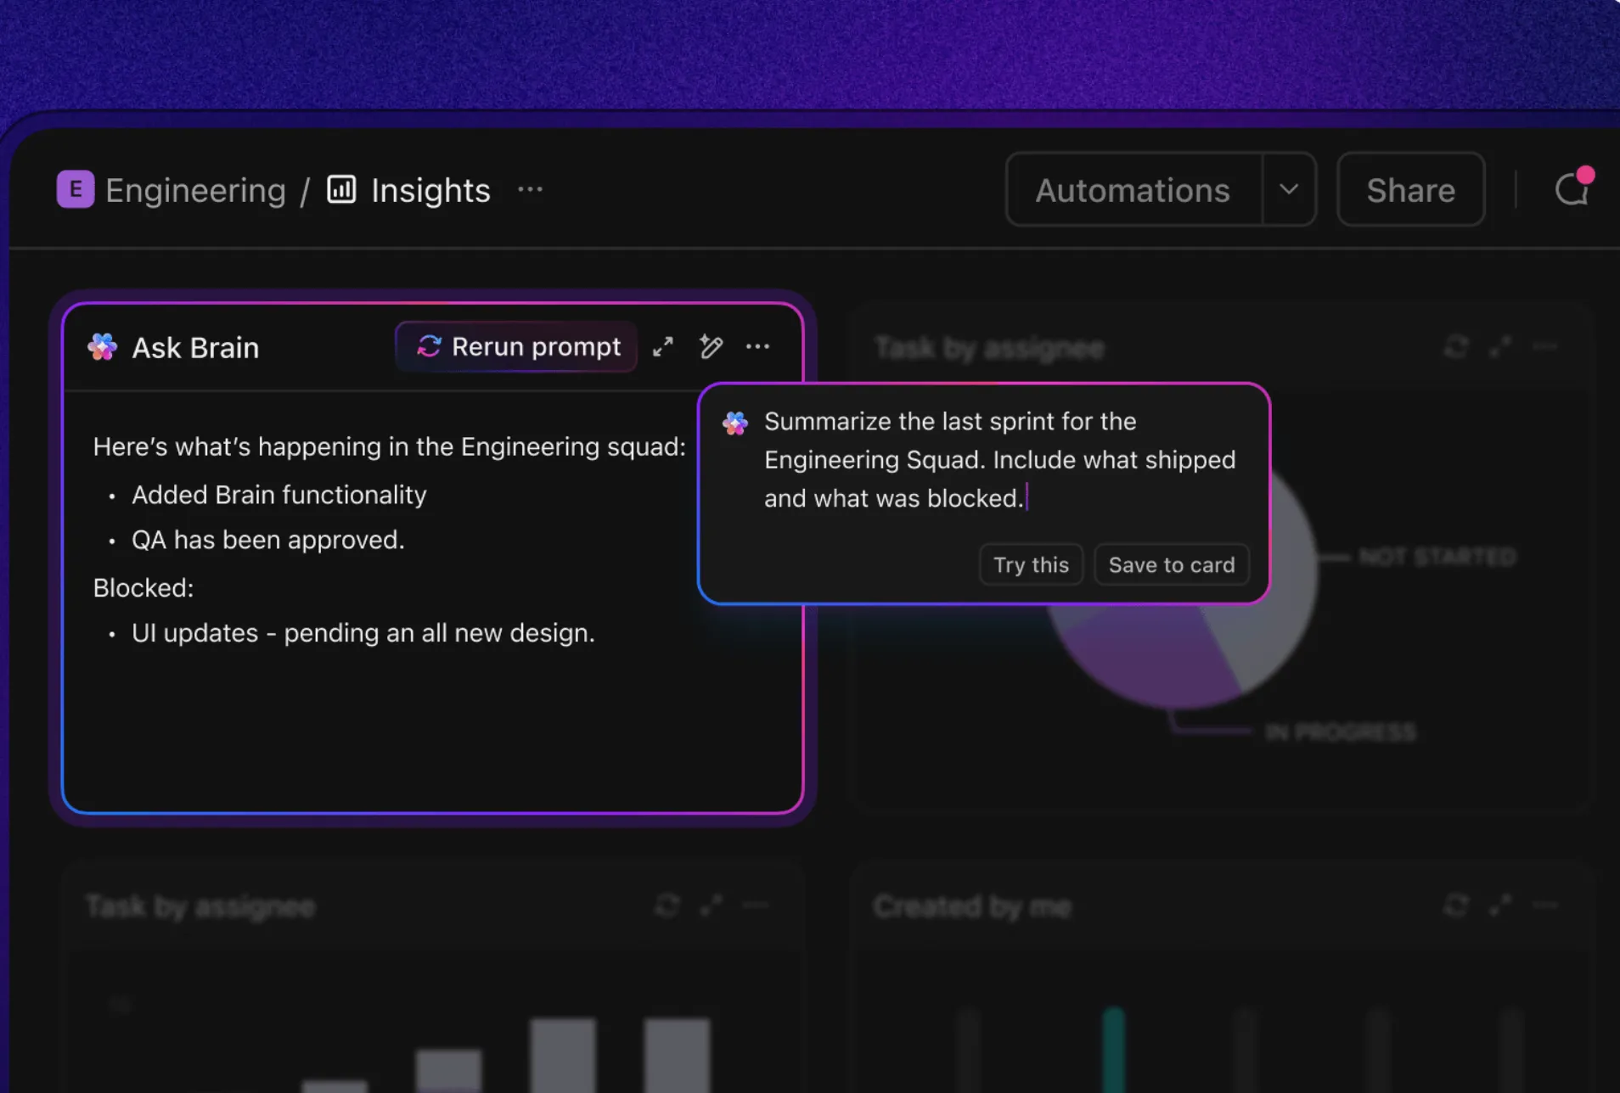The image size is (1620, 1093).
Task: Open the ellipsis menu beside Insights
Action: 530,190
